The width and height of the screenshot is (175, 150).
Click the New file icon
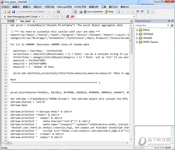coord(4,12)
